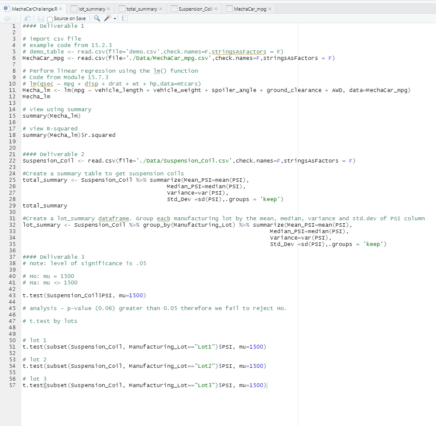Navigate back in source history
Image resolution: width=436 pixels, height=426 pixels.
(6, 18)
